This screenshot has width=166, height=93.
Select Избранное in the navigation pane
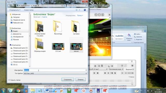tap(16, 14)
